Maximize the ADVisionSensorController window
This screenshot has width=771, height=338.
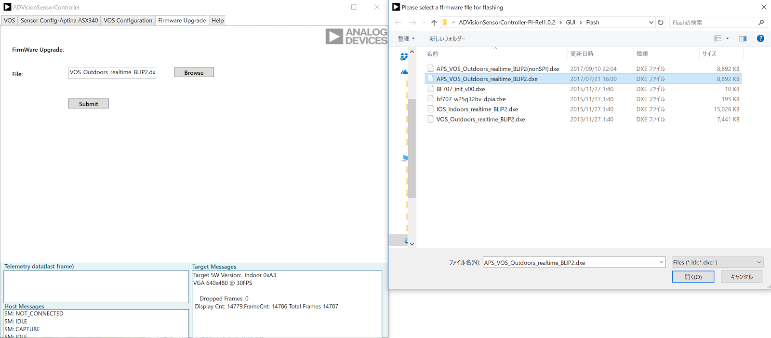click(x=354, y=7)
